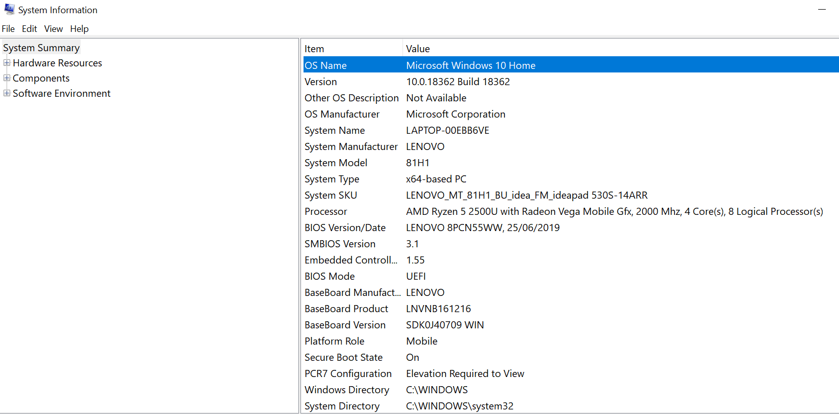Minimize the System Information window
This screenshot has height=414, width=839.
coord(822,10)
